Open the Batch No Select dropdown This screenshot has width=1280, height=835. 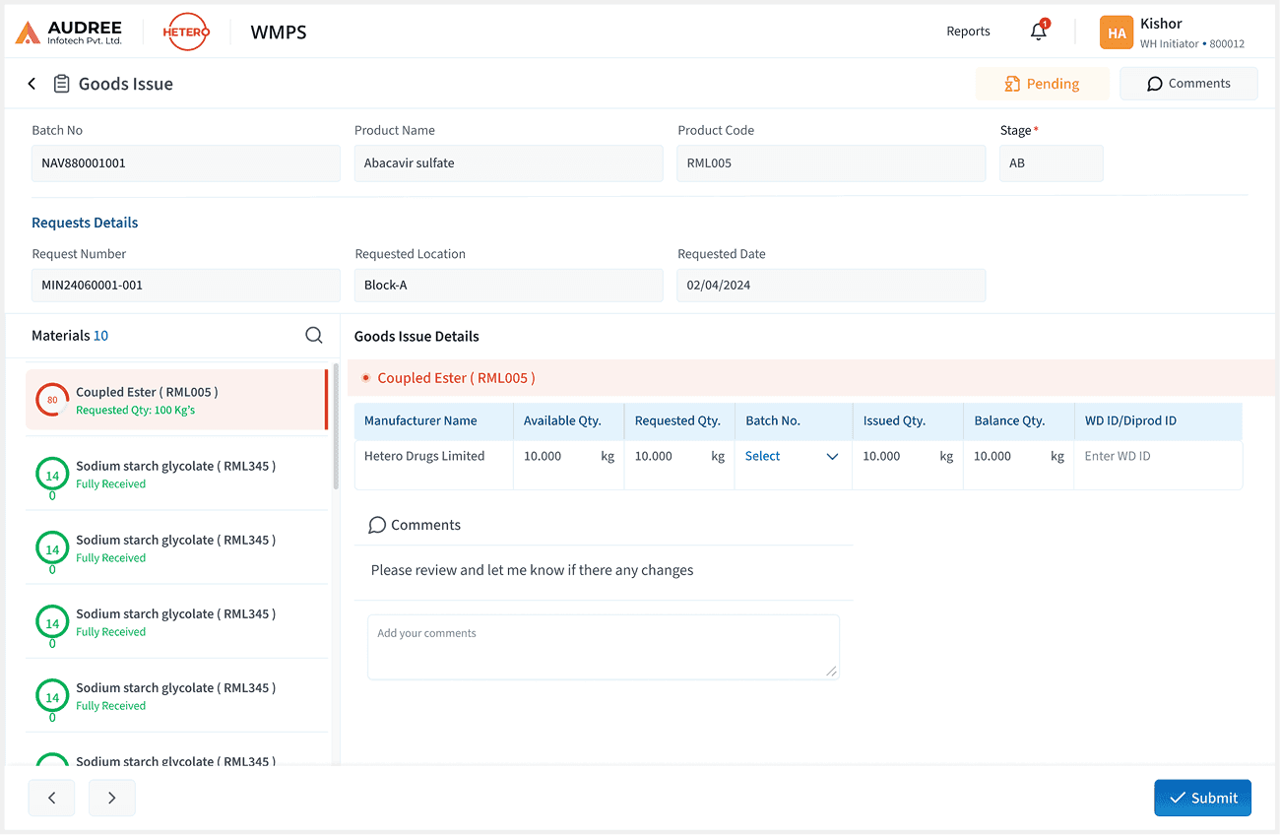coord(793,456)
